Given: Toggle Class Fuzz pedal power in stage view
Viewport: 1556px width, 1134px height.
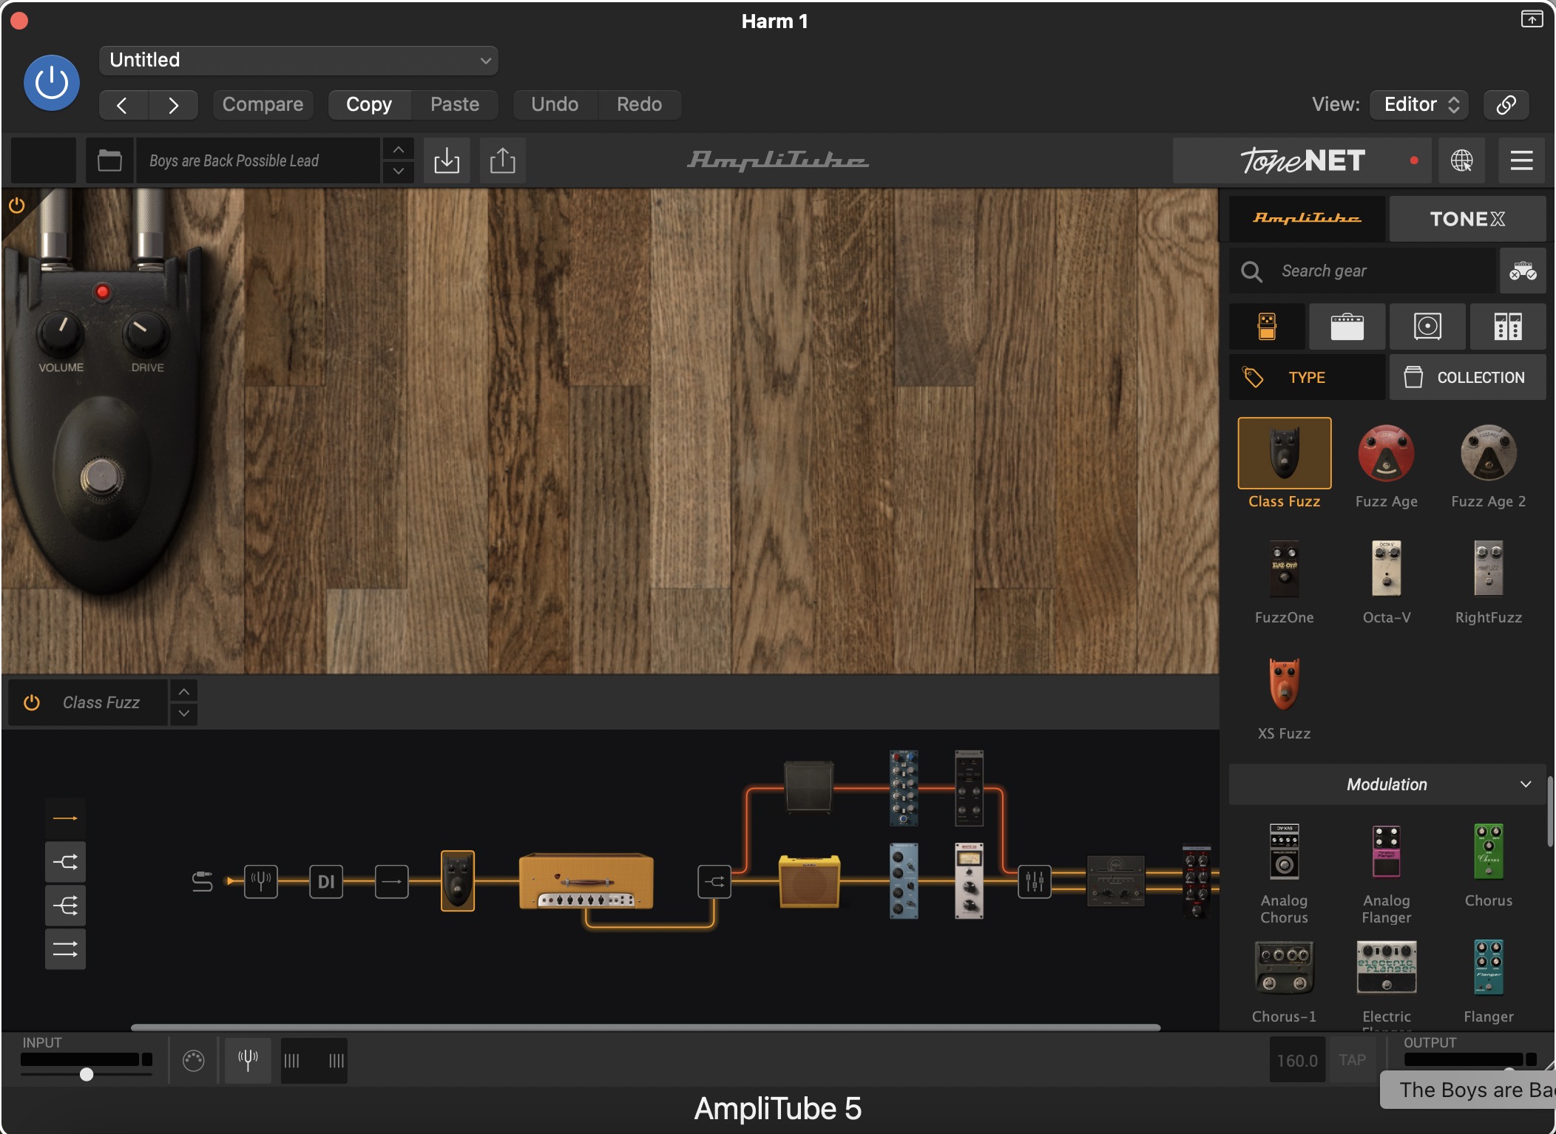Looking at the screenshot, I should point(17,205).
